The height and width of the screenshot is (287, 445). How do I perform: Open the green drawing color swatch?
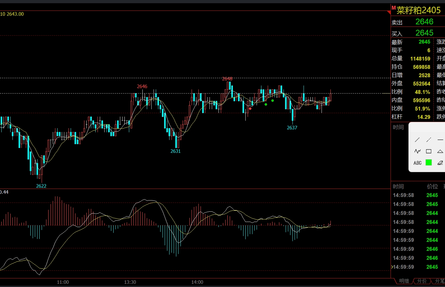coord(429,163)
